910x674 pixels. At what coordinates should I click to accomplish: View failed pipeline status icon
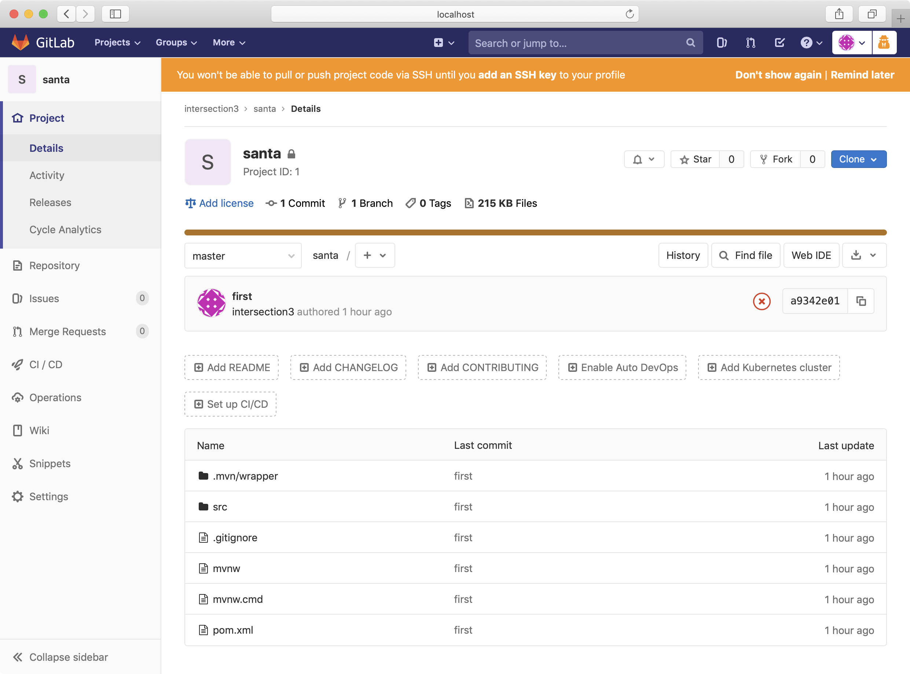click(761, 301)
